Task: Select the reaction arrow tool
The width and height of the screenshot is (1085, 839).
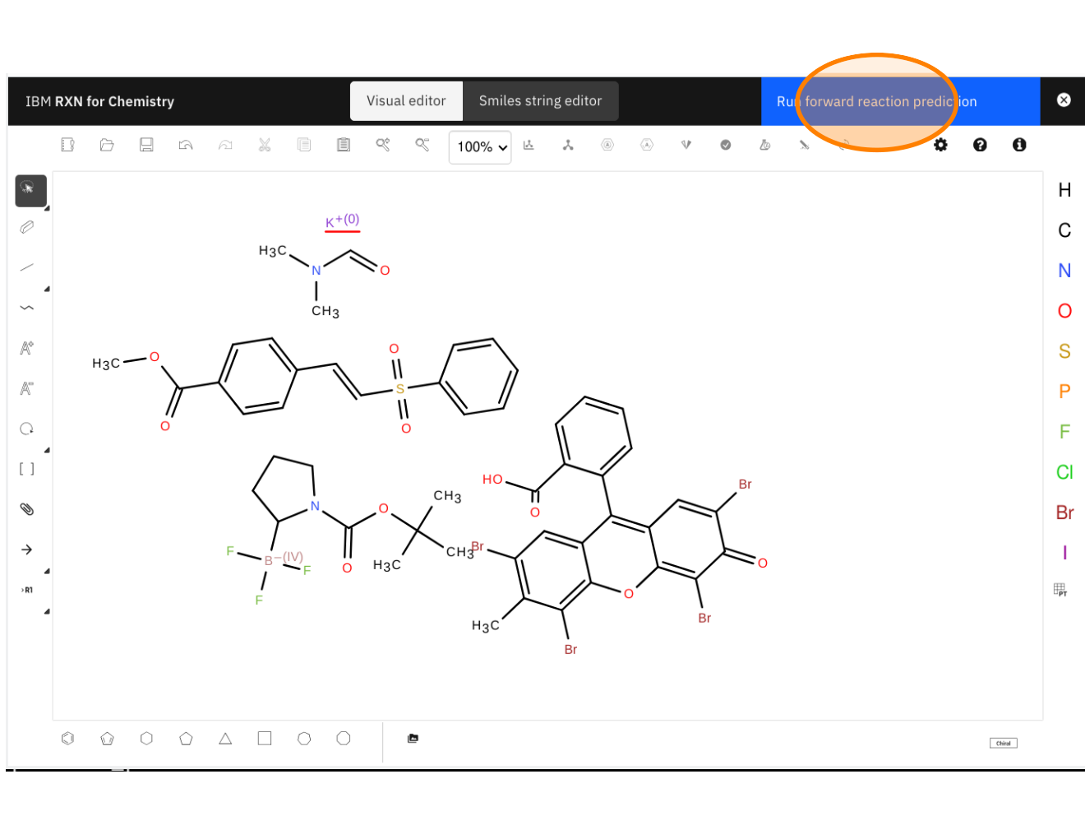Action: pos(27,549)
